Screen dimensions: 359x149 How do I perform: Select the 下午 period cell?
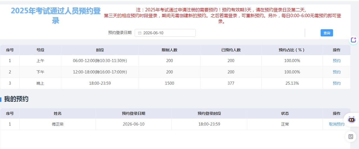tap(40, 72)
